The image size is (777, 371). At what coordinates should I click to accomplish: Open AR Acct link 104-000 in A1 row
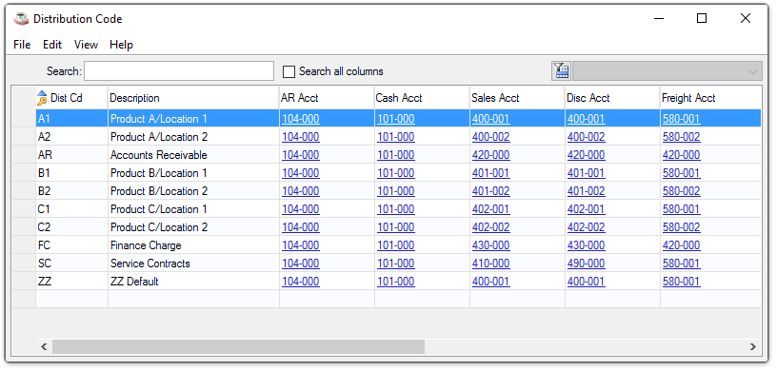[301, 119]
